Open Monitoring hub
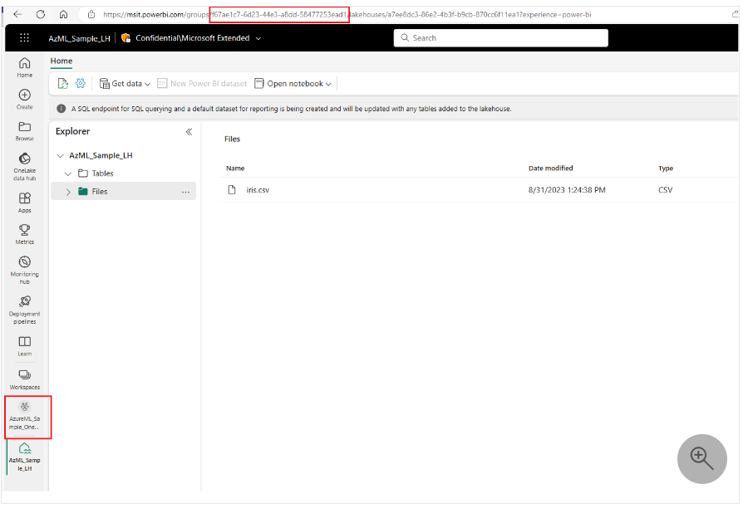The image size is (743, 508). coord(25,271)
